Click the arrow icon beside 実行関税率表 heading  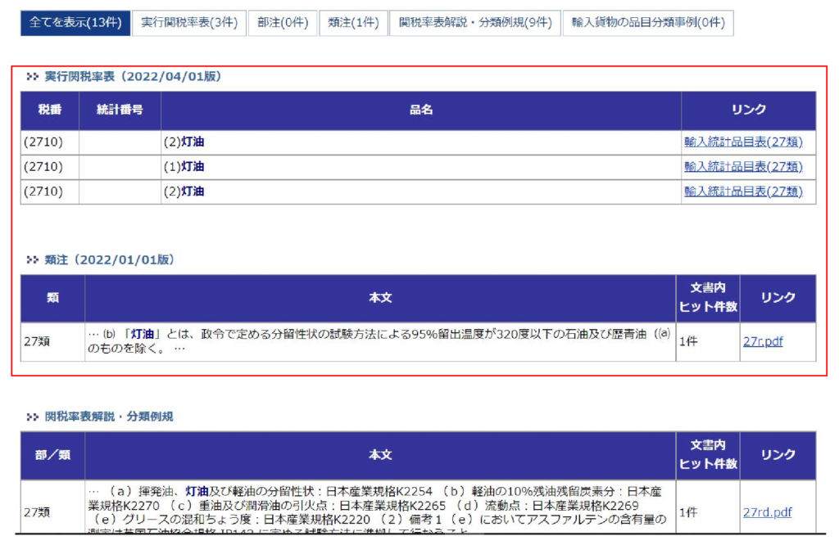pyautogui.click(x=33, y=77)
